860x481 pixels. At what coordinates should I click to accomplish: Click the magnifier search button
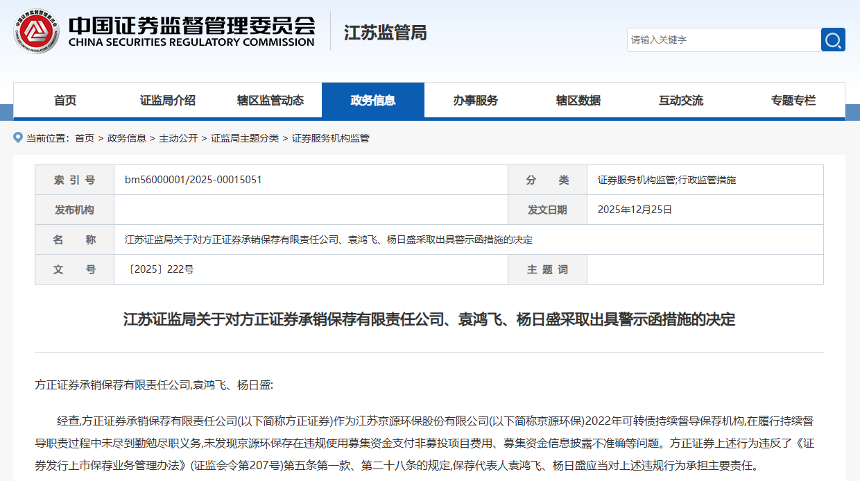833,40
